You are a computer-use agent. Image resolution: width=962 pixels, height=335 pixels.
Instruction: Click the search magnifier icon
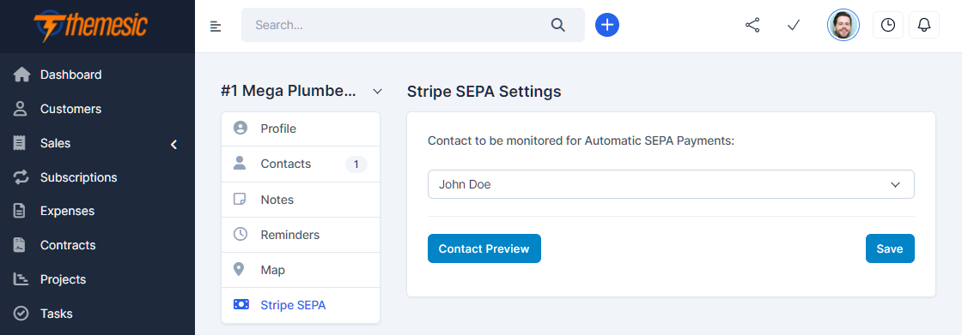[557, 25]
